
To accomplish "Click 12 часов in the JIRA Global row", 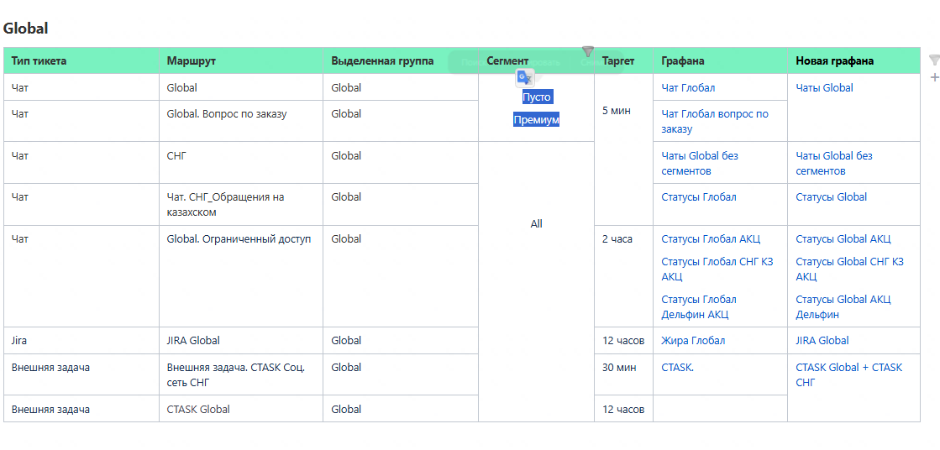I will coord(623,340).
